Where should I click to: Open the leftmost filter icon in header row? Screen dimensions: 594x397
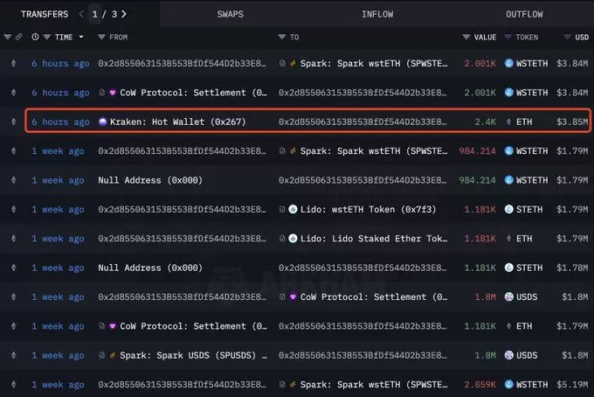[x=7, y=37]
